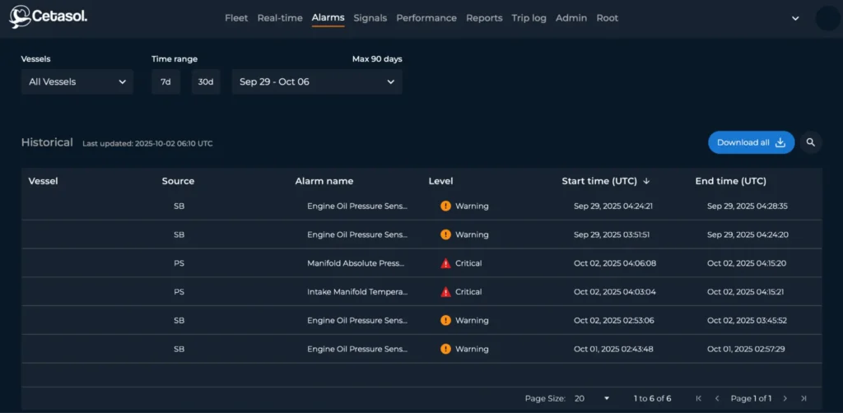
Task: Select the 30d time range toggle
Action: pos(206,82)
